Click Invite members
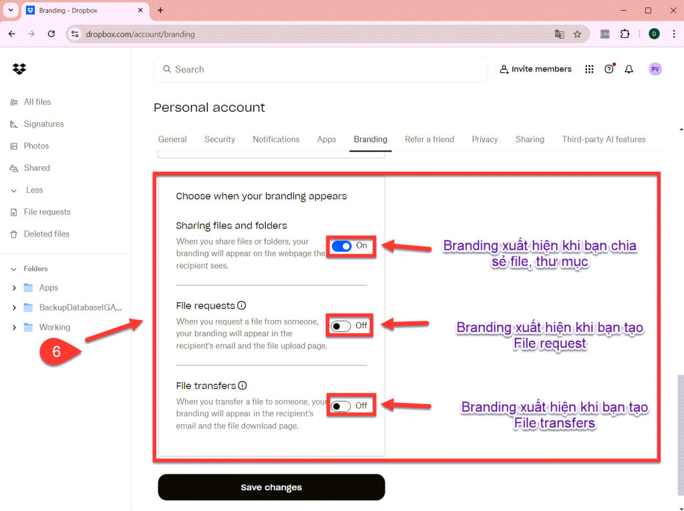Screen dimensions: 684x511 [535, 69]
